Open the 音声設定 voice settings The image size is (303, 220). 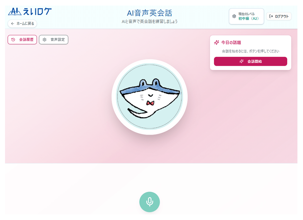tap(53, 39)
